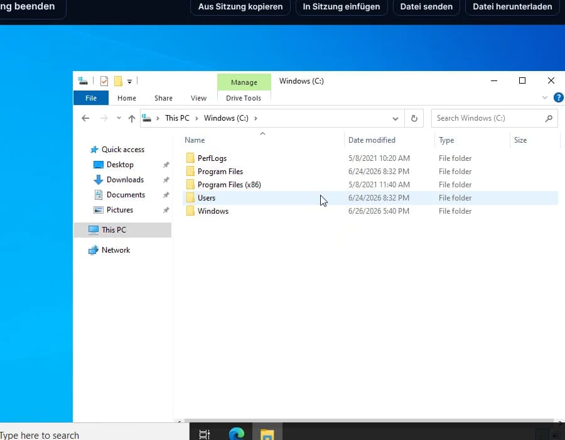
Task: Click the drive icon in title bar
Action: [83, 81]
